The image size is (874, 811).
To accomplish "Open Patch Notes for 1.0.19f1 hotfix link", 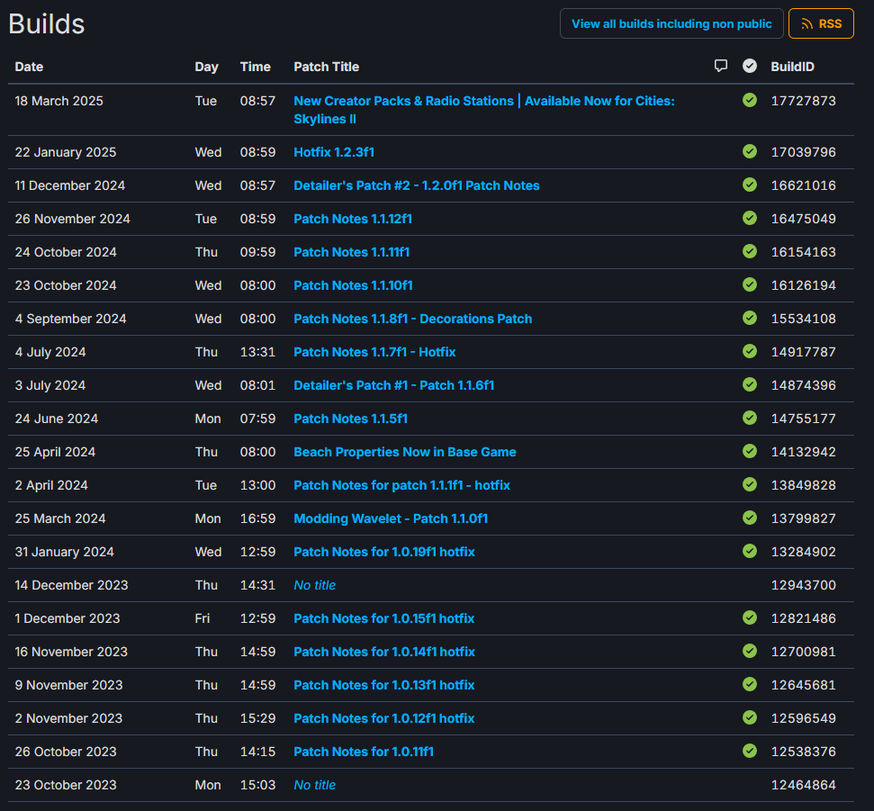I will tap(384, 552).
